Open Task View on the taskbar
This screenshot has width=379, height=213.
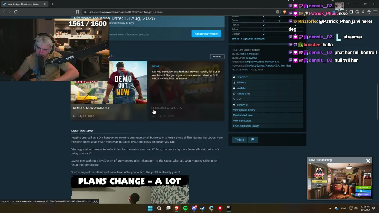[168, 208]
